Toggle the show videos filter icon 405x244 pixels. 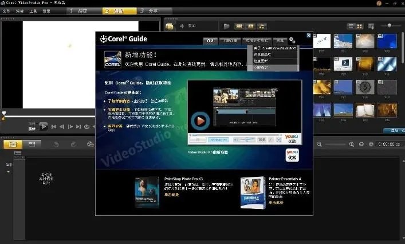(x=239, y=26)
